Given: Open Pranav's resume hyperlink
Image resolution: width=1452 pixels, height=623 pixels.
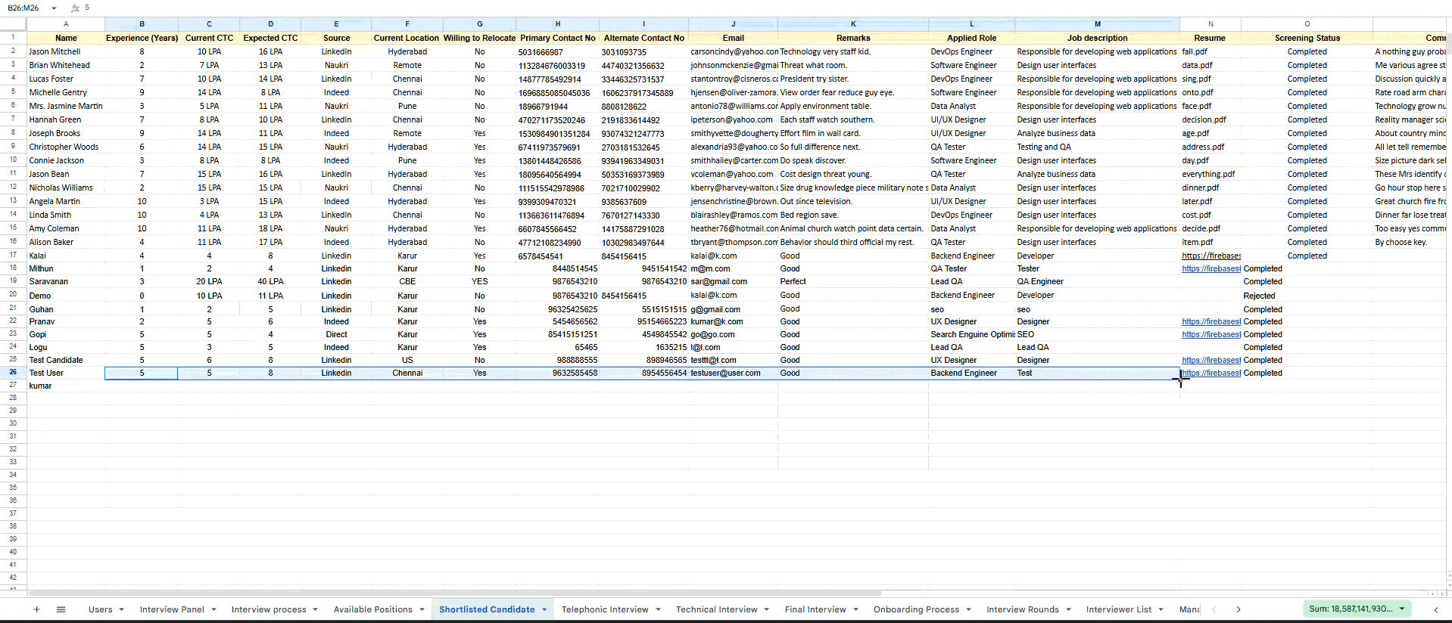Looking at the screenshot, I should (1211, 321).
